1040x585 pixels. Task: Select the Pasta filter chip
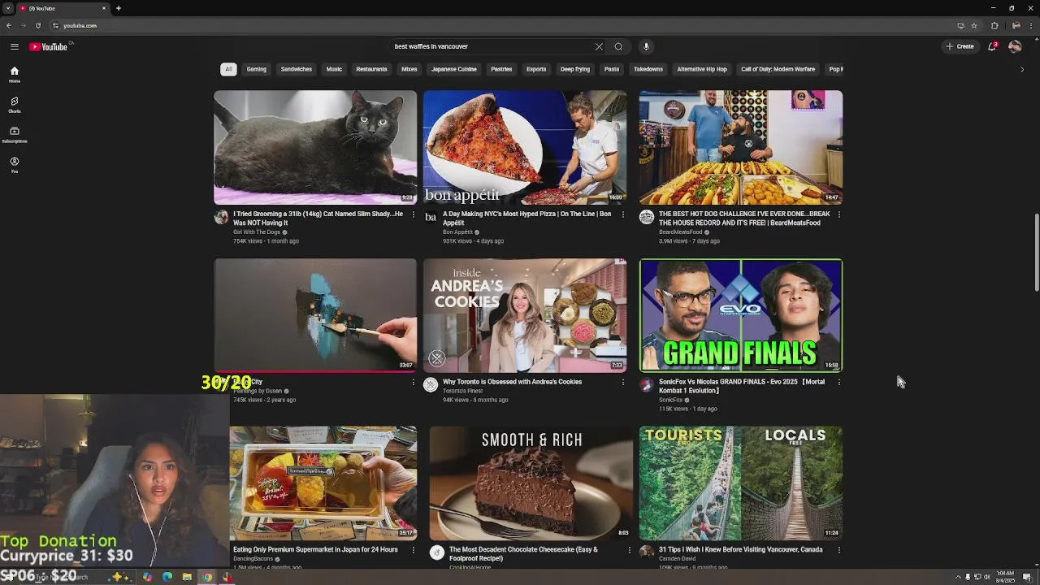click(x=612, y=69)
